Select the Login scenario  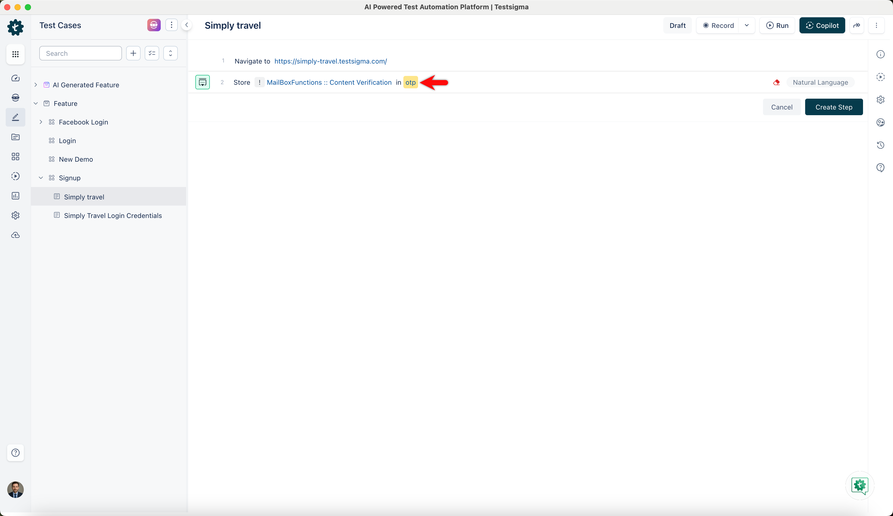pyautogui.click(x=67, y=140)
